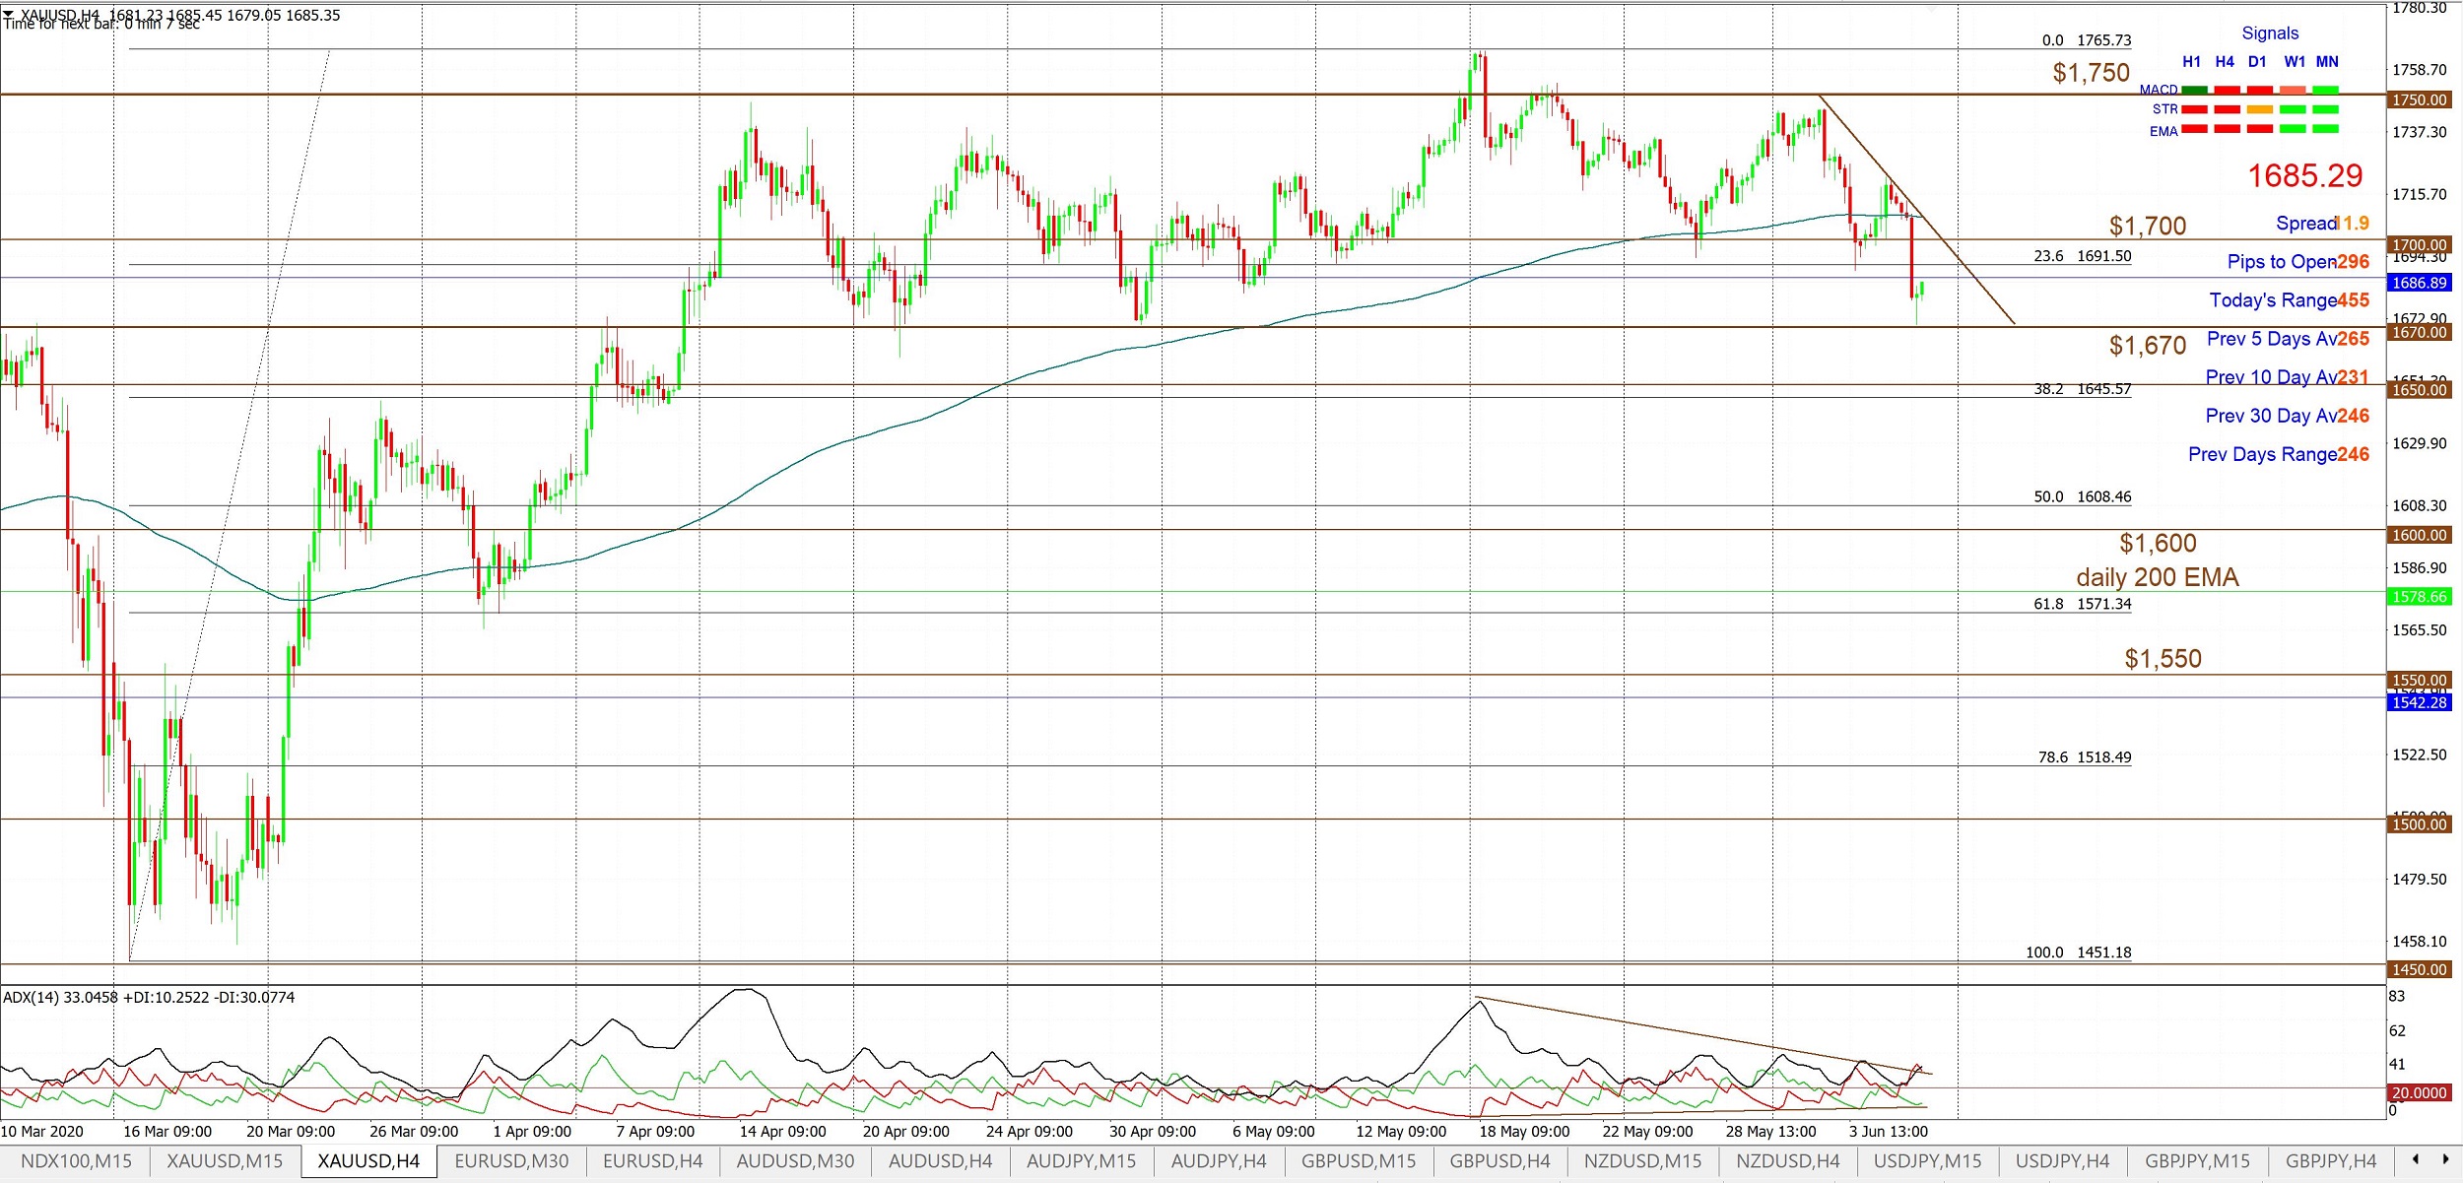Select the Fibonacci 0.0 1765.73 label

(x=2087, y=40)
